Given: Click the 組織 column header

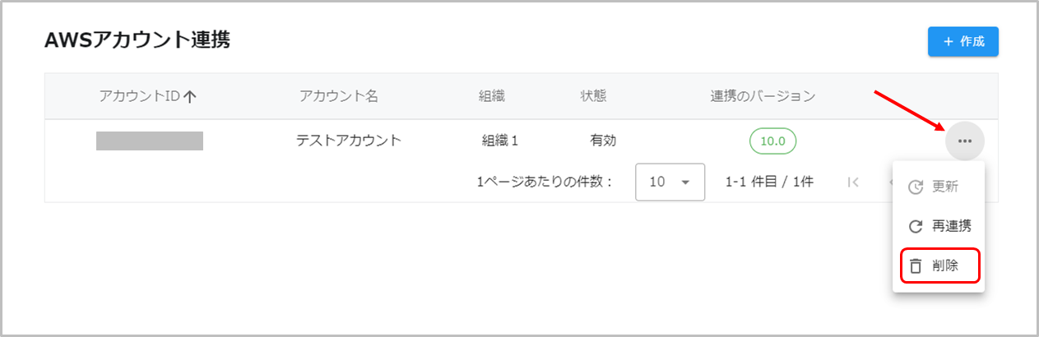Looking at the screenshot, I should point(492,96).
